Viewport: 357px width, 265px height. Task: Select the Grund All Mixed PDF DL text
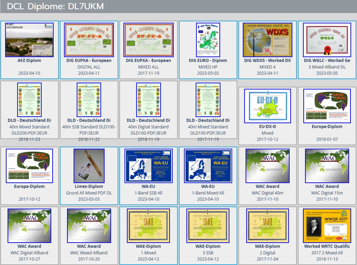click(89, 193)
